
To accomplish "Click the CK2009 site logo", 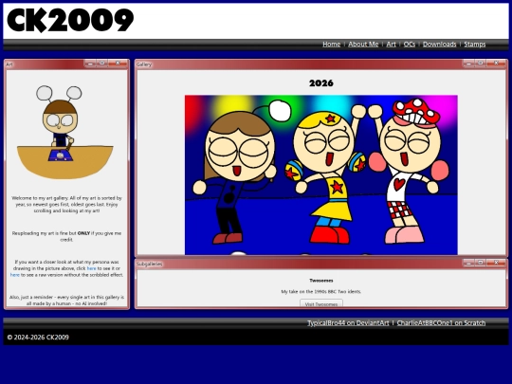I will [70, 20].
